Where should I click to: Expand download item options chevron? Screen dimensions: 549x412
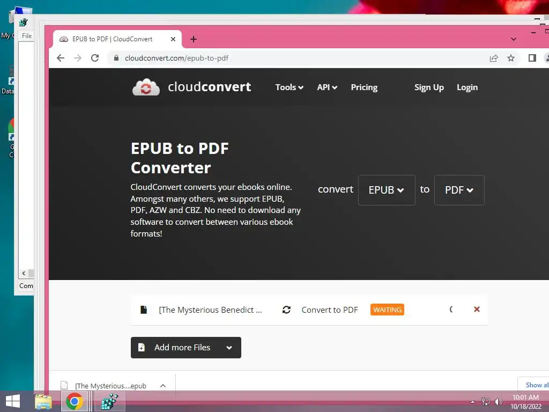[163, 386]
